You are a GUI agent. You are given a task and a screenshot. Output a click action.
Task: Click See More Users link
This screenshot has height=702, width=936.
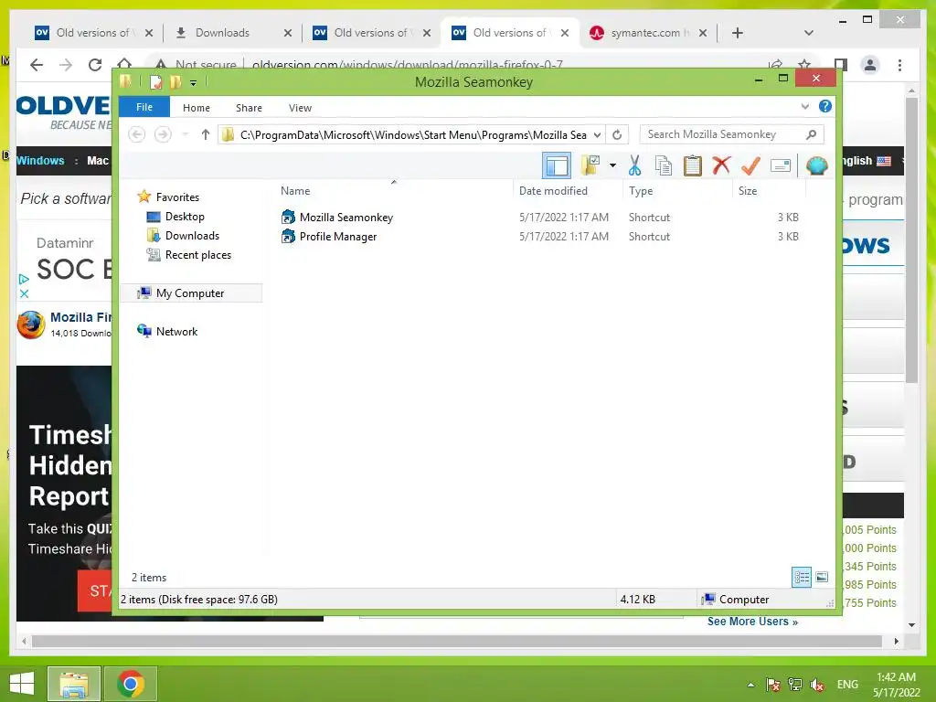[x=752, y=622]
